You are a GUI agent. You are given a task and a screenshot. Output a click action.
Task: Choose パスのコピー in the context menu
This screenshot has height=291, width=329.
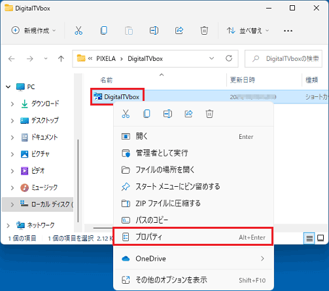tap(194, 220)
